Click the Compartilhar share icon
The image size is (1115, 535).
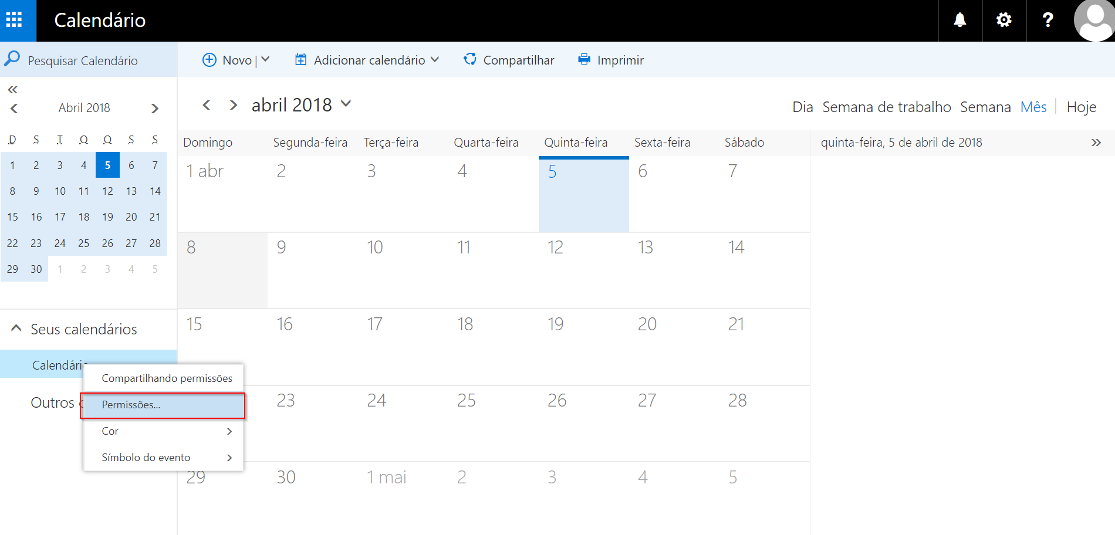470,60
